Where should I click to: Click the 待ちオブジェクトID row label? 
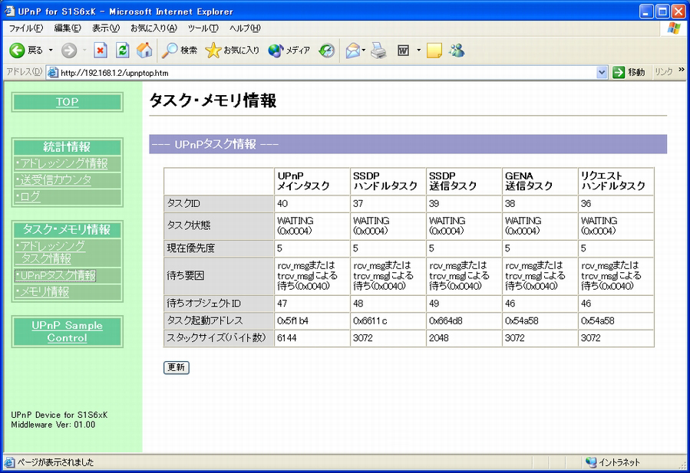click(x=219, y=304)
